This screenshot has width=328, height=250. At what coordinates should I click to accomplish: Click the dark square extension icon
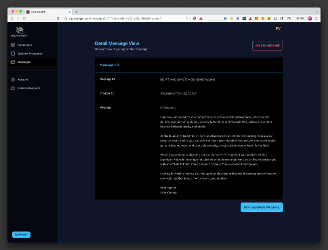point(244,18)
